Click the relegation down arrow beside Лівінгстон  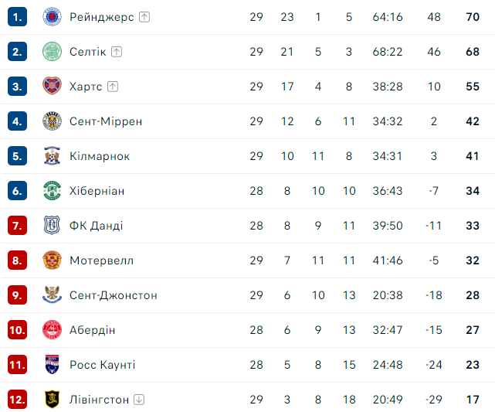click(138, 400)
